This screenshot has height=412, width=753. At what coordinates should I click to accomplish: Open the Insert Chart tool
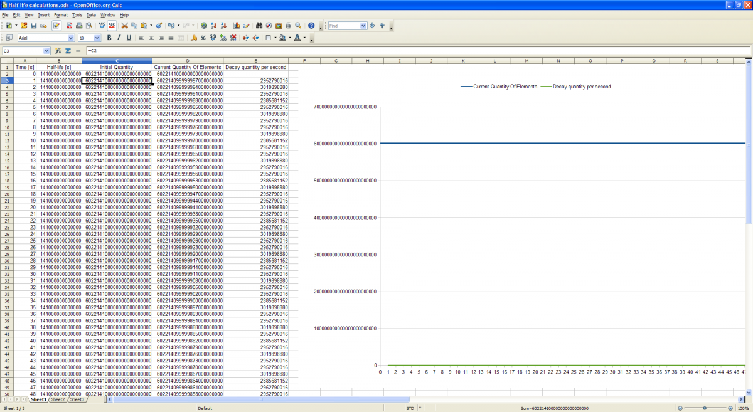point(237,26)
